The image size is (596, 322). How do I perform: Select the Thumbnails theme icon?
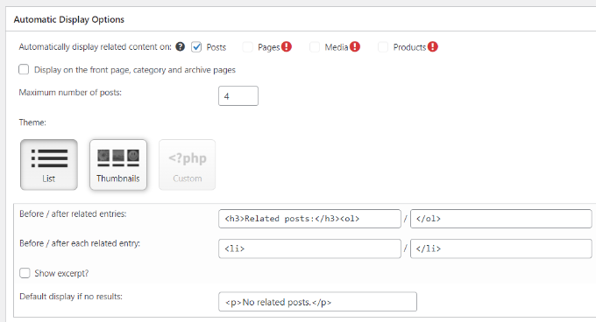pos(118,164)
